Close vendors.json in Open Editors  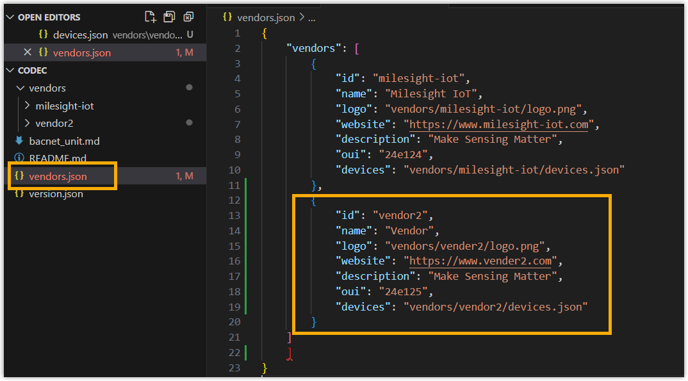pyautogui.click(x=27, y=52)
